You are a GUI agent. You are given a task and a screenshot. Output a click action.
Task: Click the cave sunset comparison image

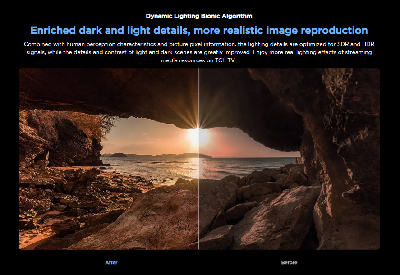199,159
